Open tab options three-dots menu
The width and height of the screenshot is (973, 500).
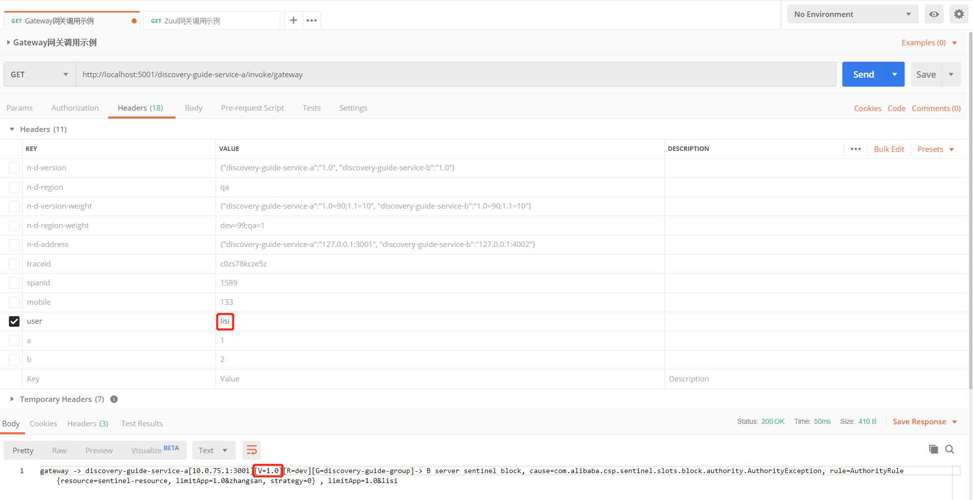(x=312, y=20)
